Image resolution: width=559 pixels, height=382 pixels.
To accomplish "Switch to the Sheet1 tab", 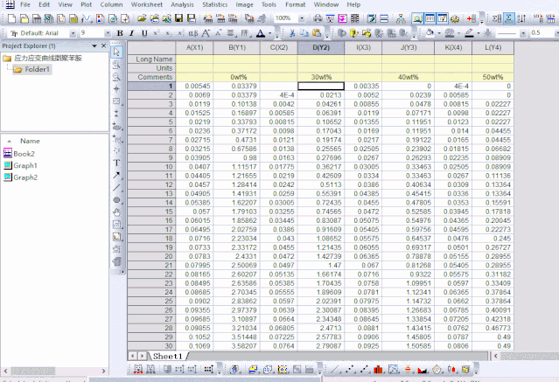I will (x=168, y=356).
